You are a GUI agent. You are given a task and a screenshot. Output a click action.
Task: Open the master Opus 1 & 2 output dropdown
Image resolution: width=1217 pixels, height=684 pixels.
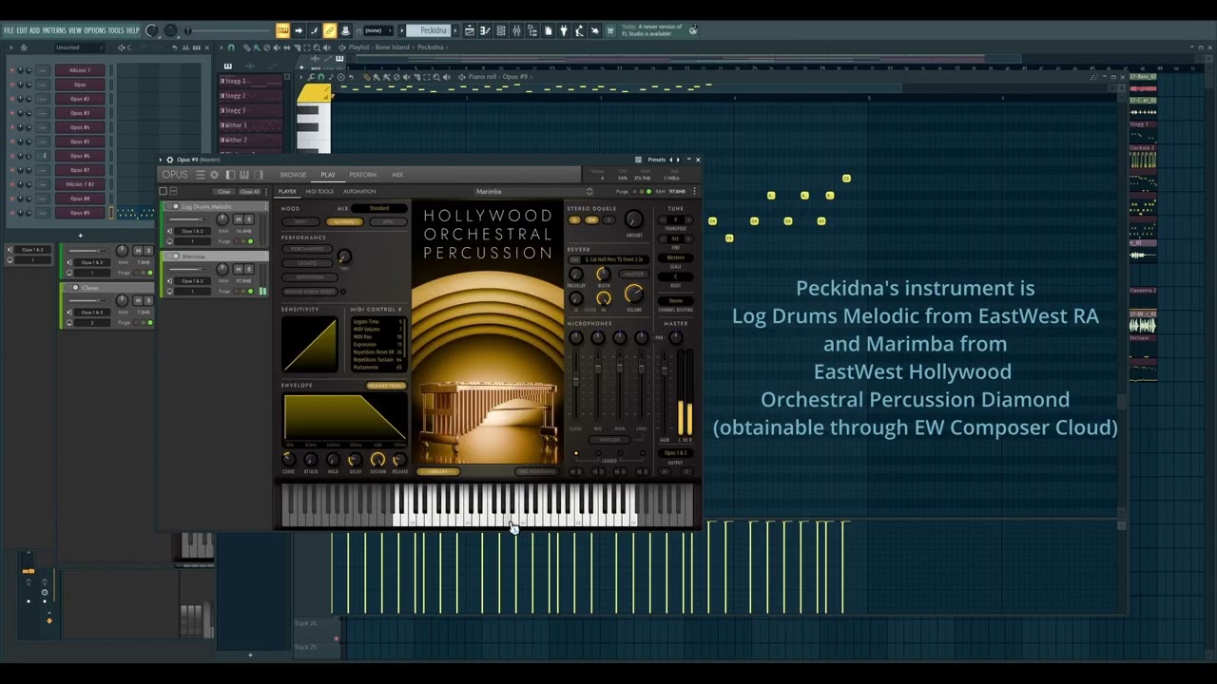tap(676, 453)
